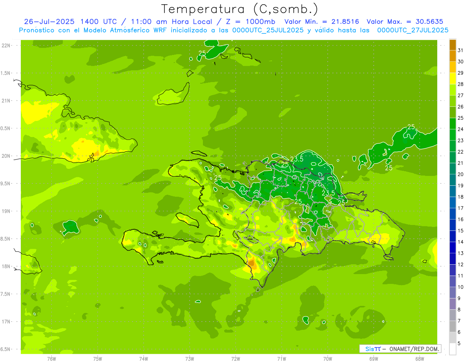Click the legend swatch between 26 and 27
The image size is (471, 364).
(453, 101)
